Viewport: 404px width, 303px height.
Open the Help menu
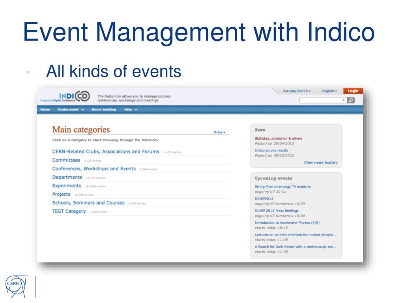130,110
